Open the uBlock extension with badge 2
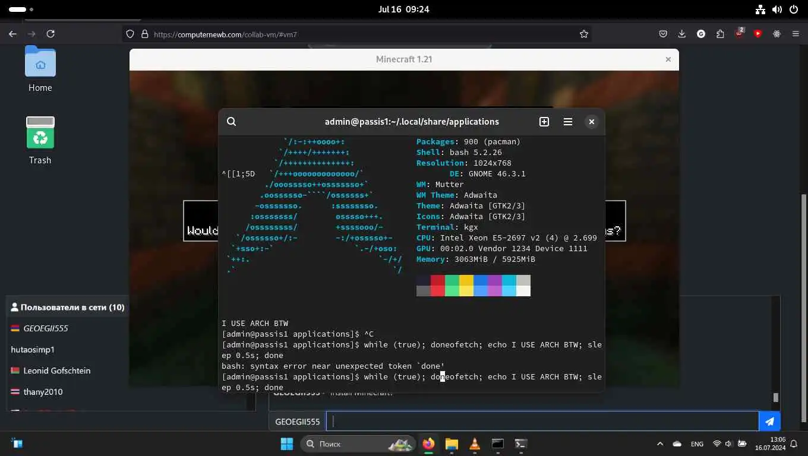 [x=739, y=33]
